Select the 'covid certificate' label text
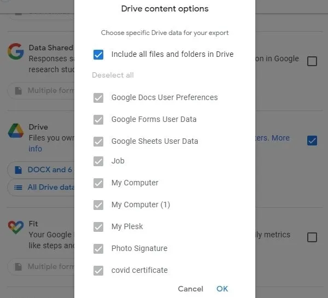 [139, 270]
